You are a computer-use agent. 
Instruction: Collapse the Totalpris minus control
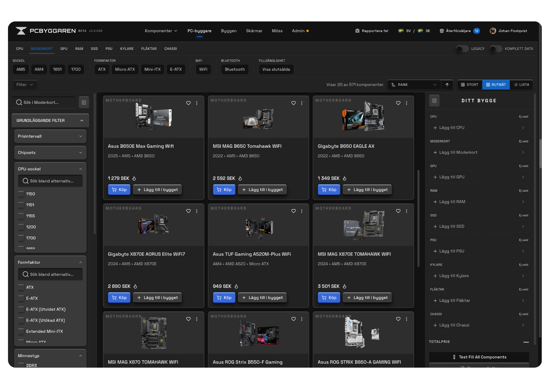click(526, 342)
